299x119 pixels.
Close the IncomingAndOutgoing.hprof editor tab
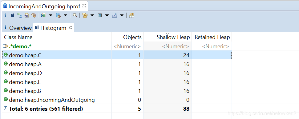(x=84, y=6)
